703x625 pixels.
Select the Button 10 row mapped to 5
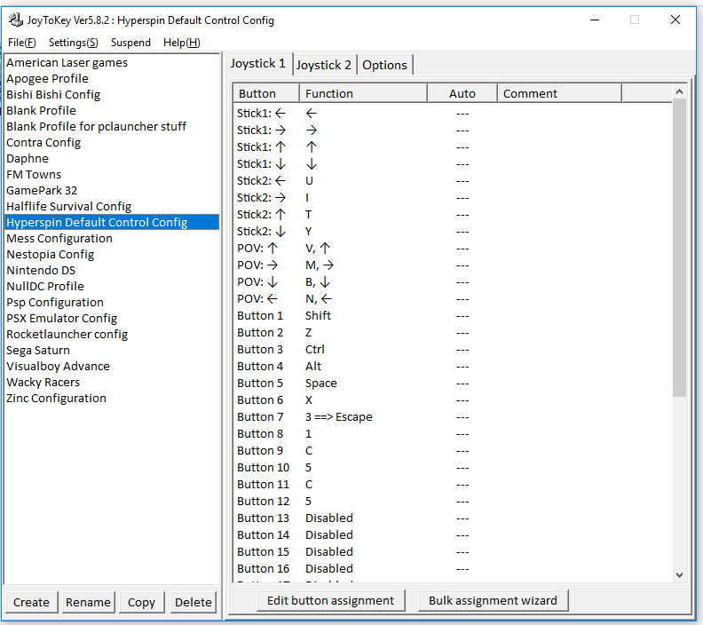click(x=453, y=468)
